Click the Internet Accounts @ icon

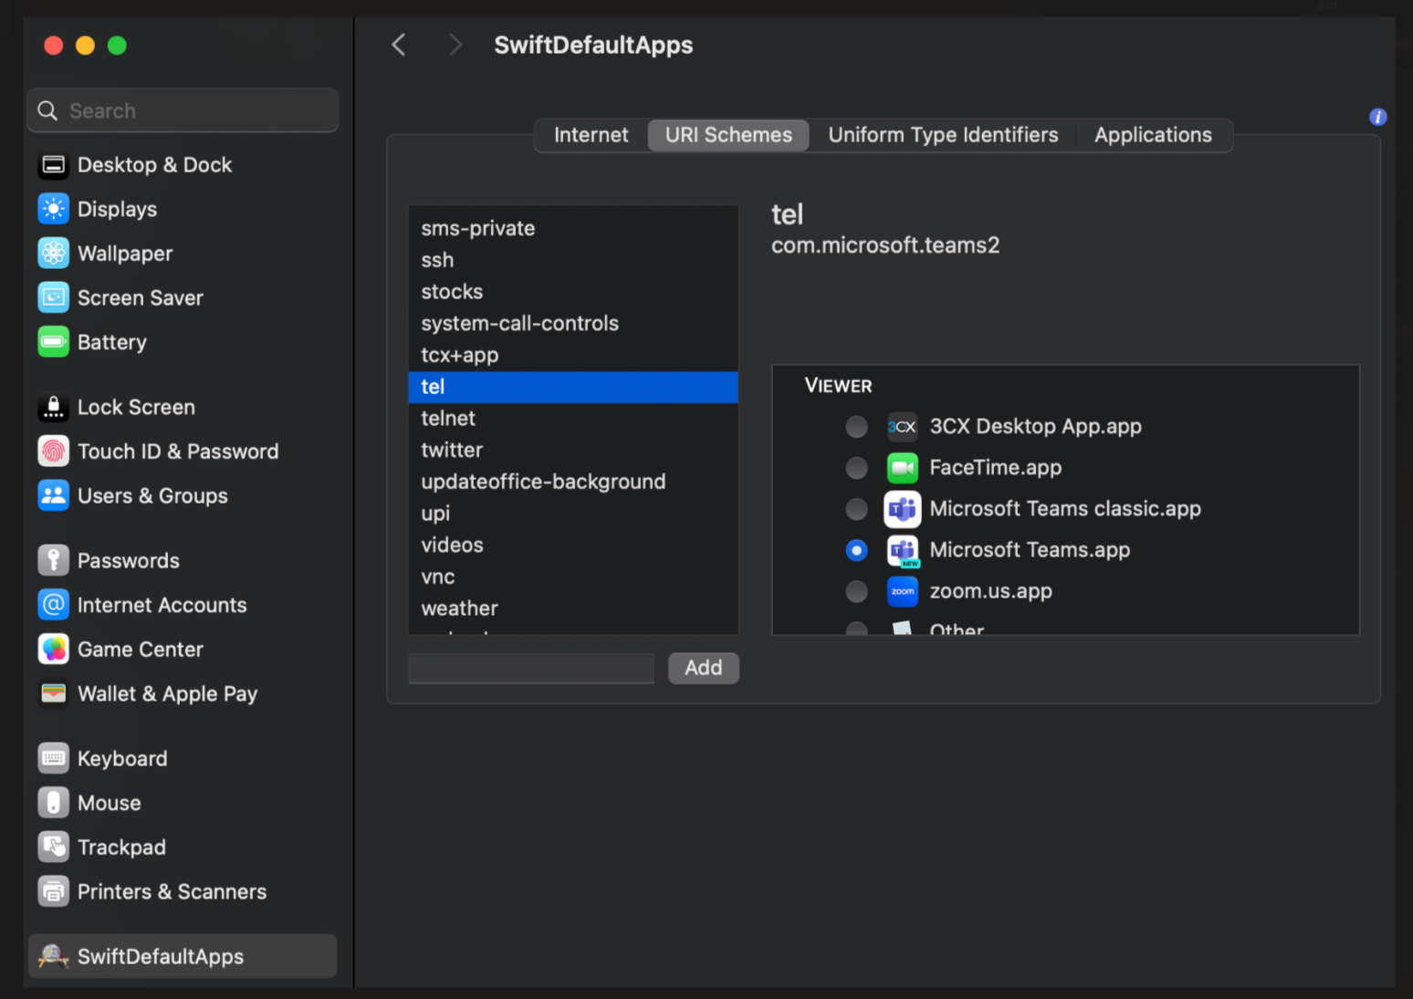[x=54, y=605]
